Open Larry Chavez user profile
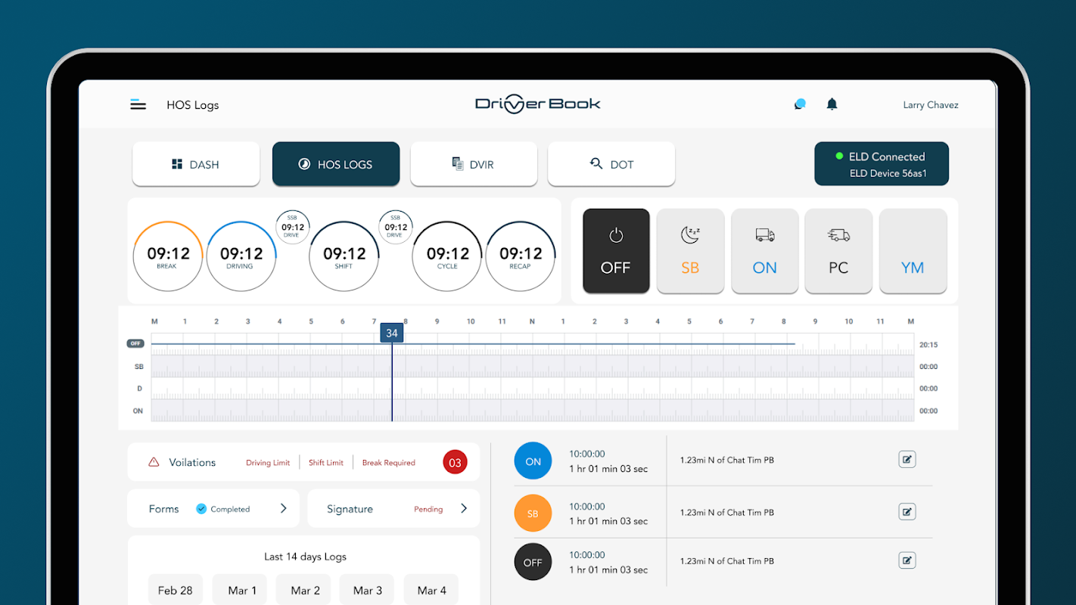 point(931,105)
